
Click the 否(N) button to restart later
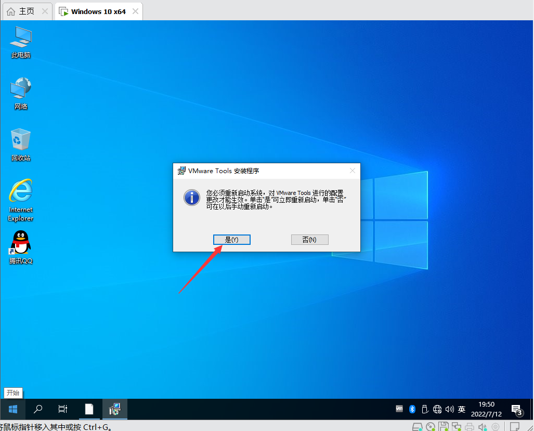[309, 240]
